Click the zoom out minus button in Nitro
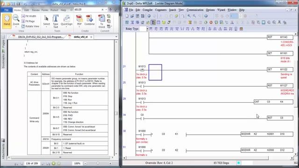This screenshot has height=168, width=299. tap(85, 163)
